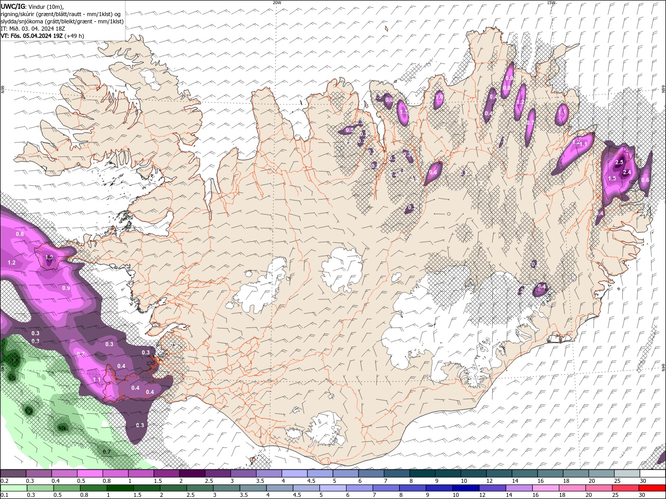Click the pale green rain legend swatch at 0.1
666x499 pixels.
[x=14, y=488]
